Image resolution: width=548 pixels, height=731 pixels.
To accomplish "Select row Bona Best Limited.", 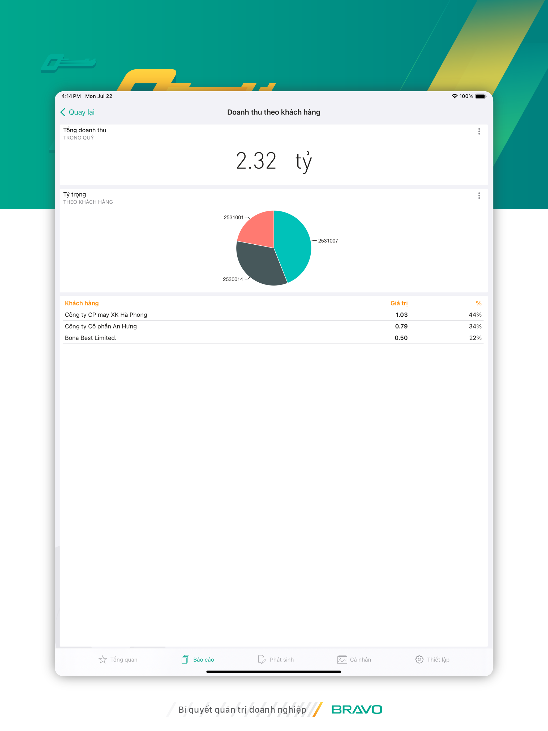I will pyautogui.click(x=273, y=338).
